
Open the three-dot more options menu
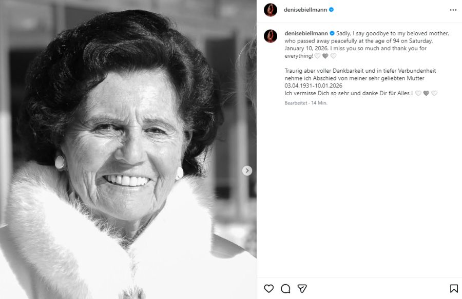coord(453,10)
